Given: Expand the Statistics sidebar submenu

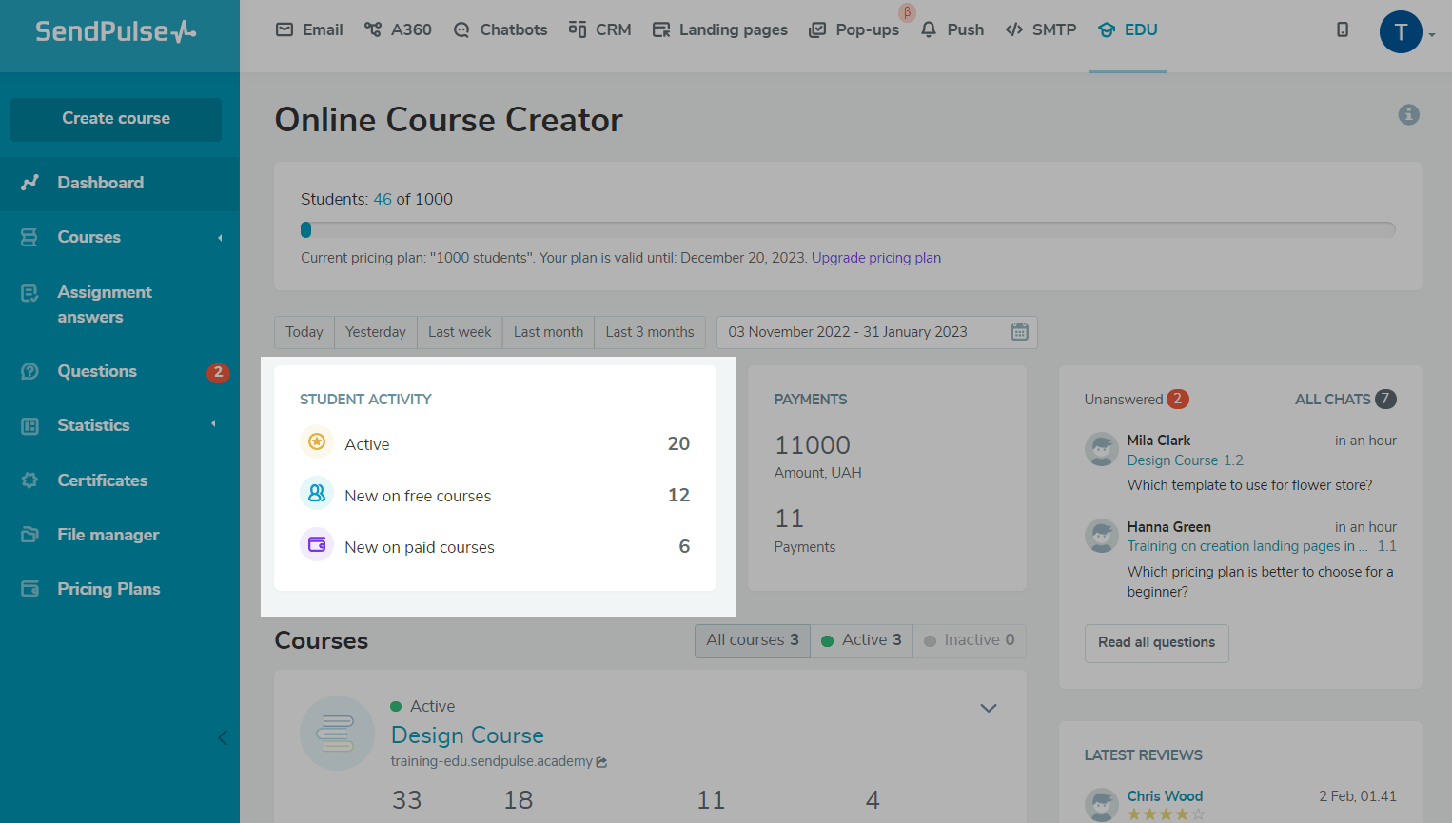Looking at the screenshot, I should pyautogui.click(x=213, y=424).
